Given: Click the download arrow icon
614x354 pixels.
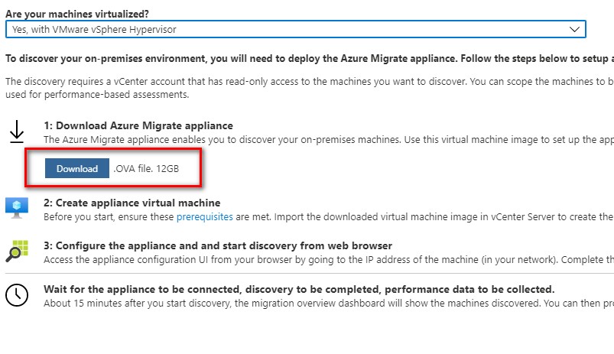Looking at the screenshot, I should (17, 132).
